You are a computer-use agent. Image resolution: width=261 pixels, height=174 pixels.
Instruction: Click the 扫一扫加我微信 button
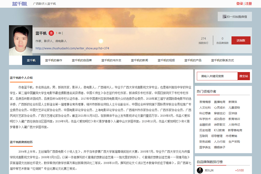click(235, 16)
